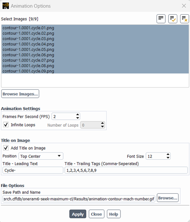Click the Browse Images... button
Viewport: 190px width, 222px height.
20,94
